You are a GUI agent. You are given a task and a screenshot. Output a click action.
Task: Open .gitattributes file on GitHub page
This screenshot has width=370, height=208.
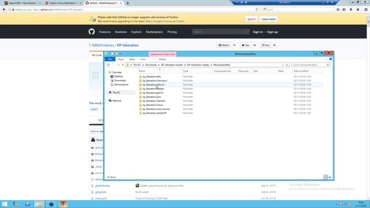point(102,186)
